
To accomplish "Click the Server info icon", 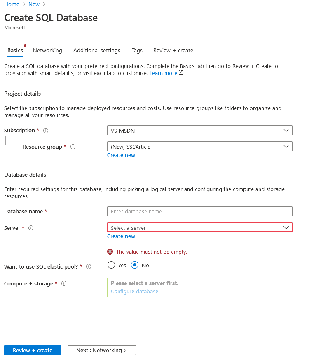I will (x=31, y=228).
